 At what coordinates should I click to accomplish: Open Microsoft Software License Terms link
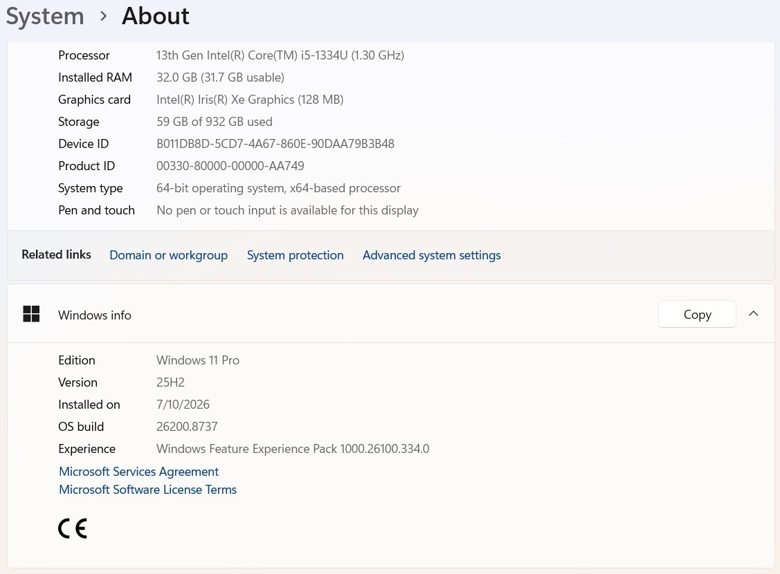(147, 490)
